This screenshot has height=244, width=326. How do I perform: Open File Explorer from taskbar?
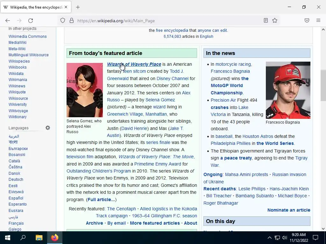[x=39, y=238]
